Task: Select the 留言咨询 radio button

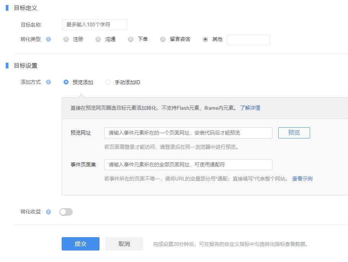Action: pos(163,39)
